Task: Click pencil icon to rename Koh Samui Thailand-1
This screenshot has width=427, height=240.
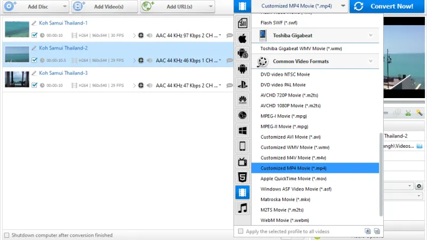Action: click(34, 23)
